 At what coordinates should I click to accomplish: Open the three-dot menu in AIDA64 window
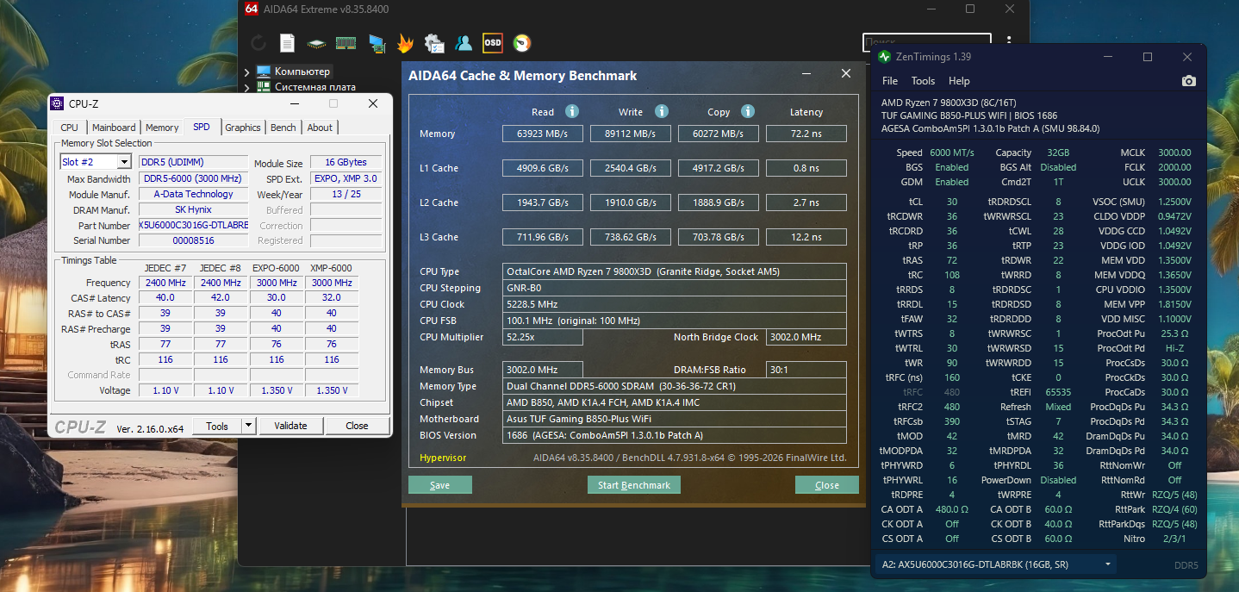coord(1009,41)
